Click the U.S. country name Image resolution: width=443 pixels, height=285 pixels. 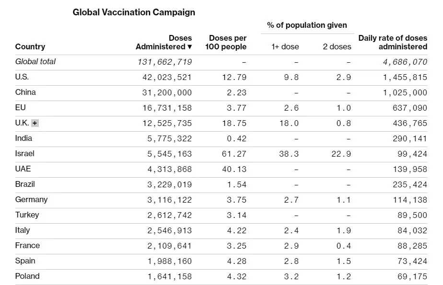point(22,77)
